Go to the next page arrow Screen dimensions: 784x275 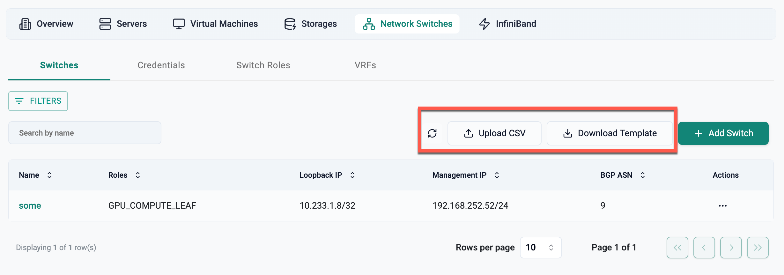pos(731,248)
